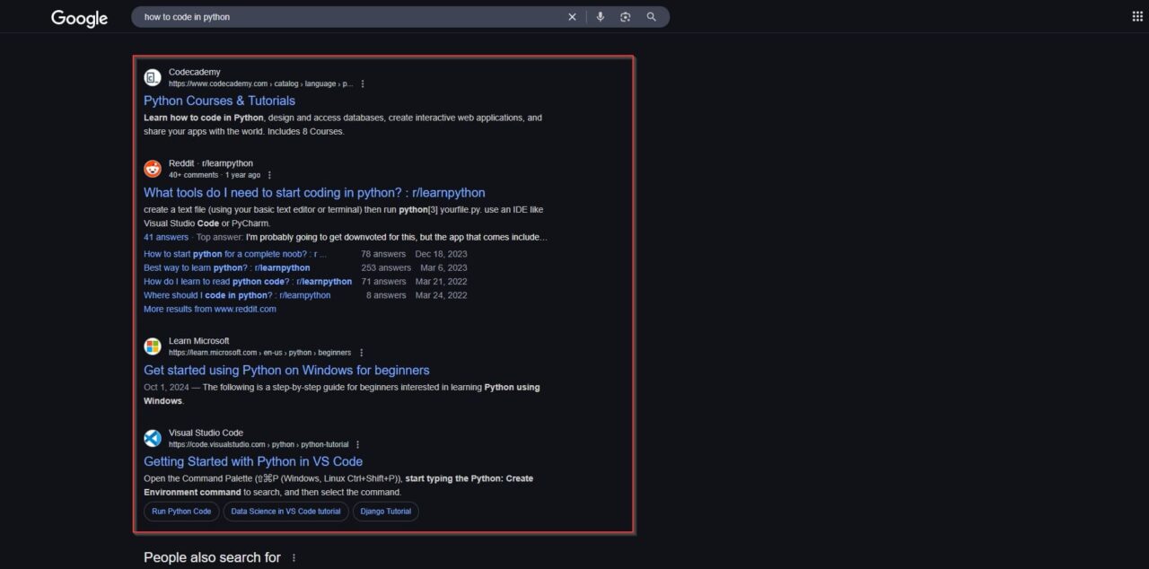
Task: Clear the search query with the X icon
Action: pyautogui.click(x=572, y=16)
